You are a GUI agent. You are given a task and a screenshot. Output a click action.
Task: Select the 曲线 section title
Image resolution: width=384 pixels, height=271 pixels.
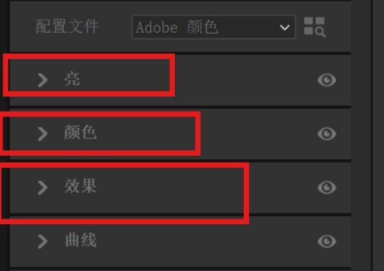coord(81,240)
